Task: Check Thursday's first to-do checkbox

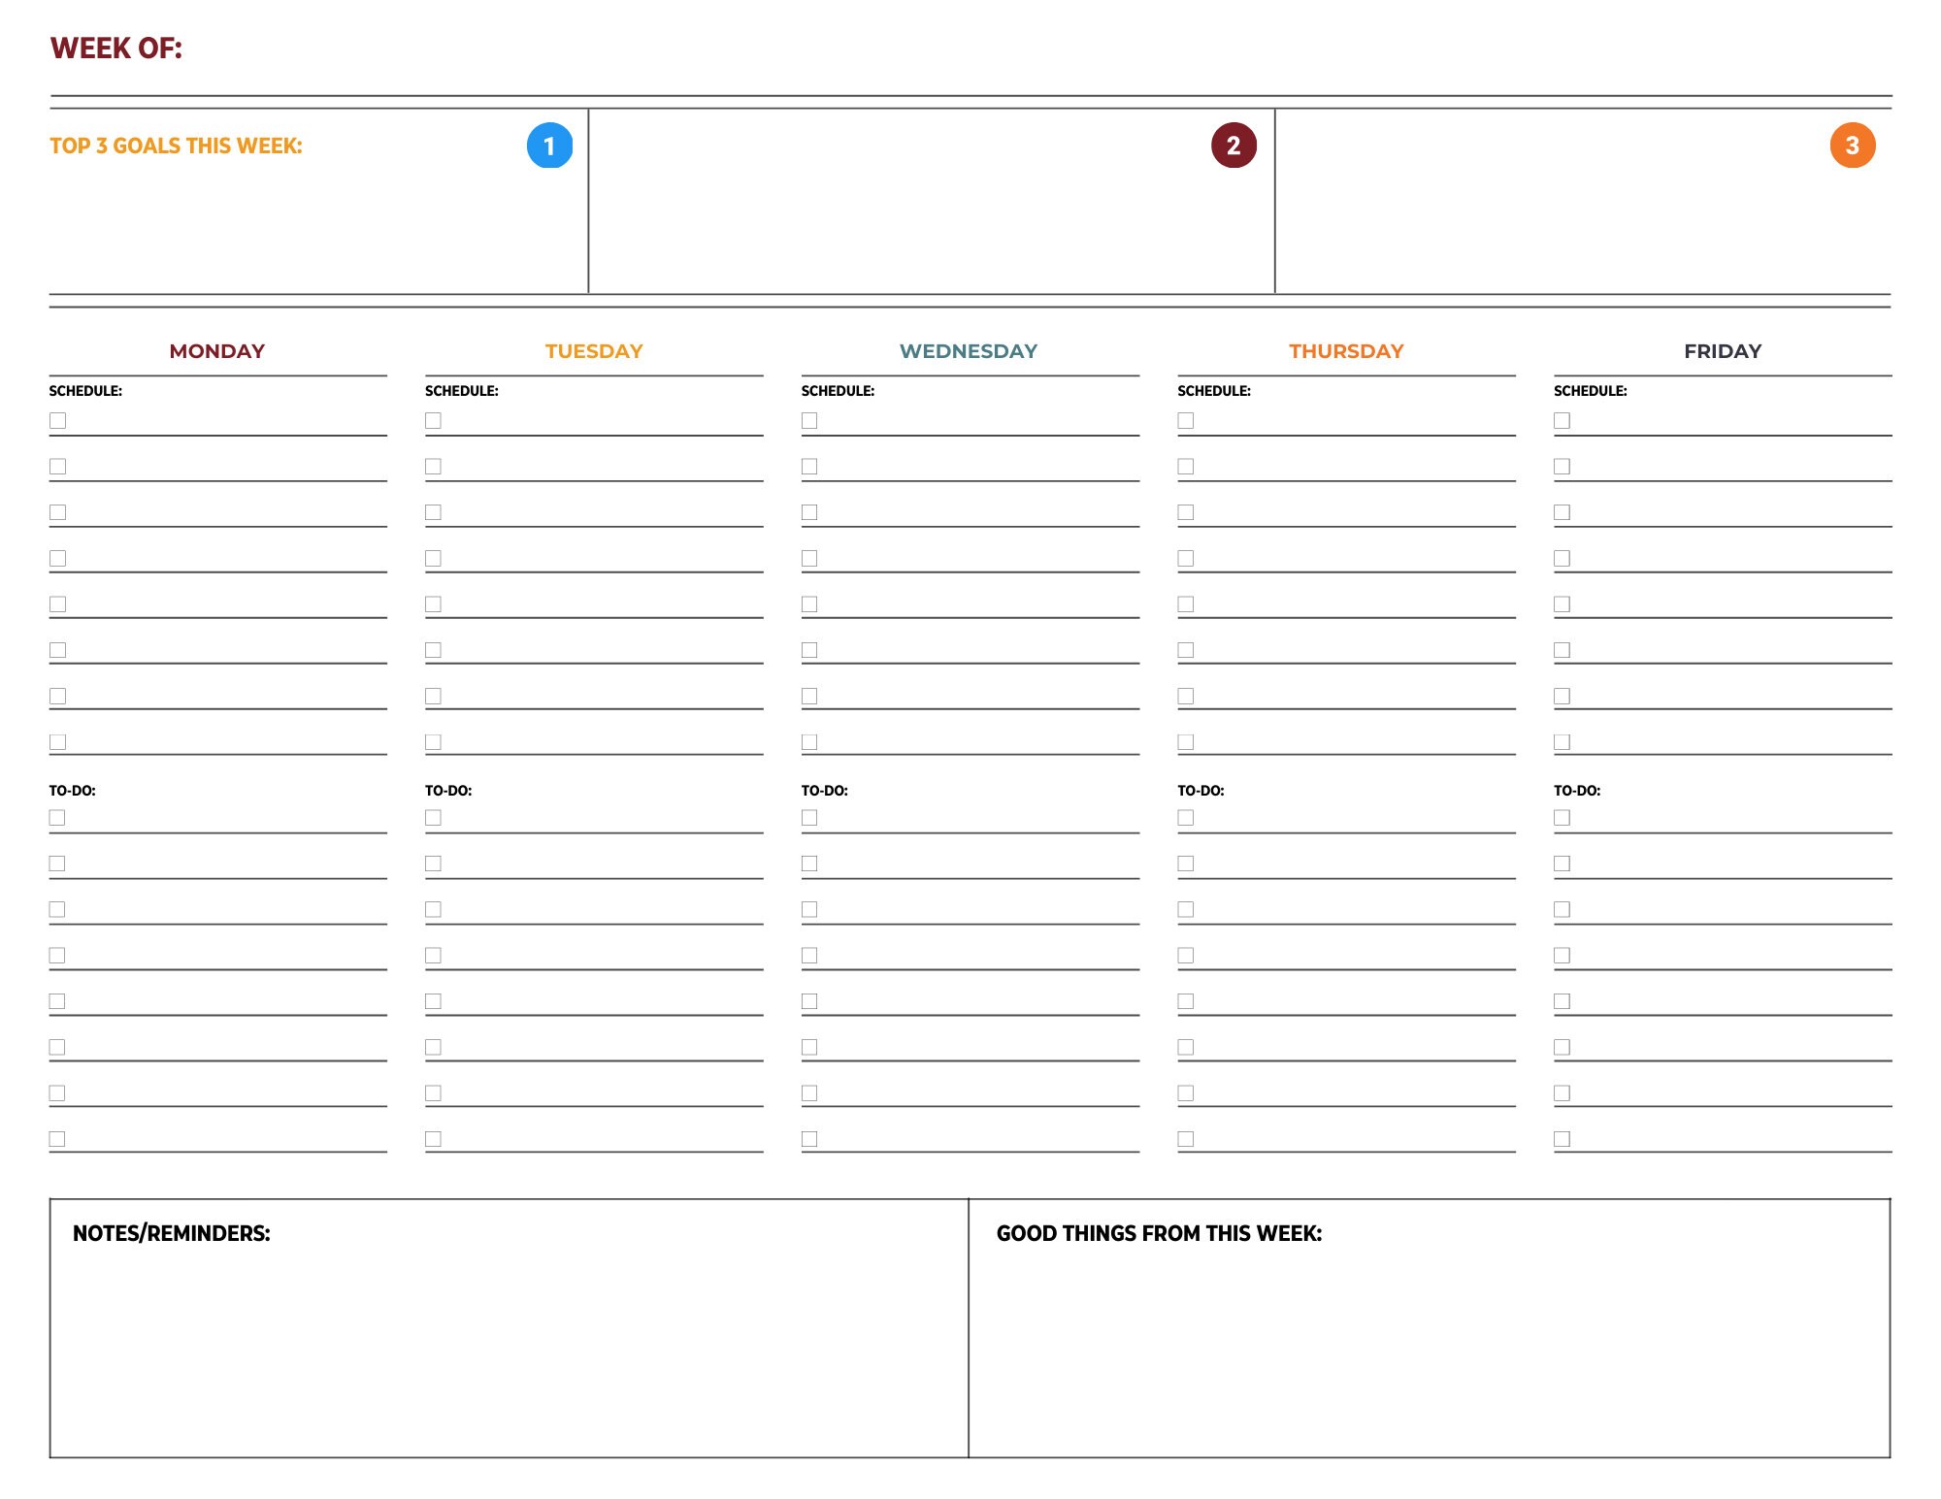Action: 1186,820
